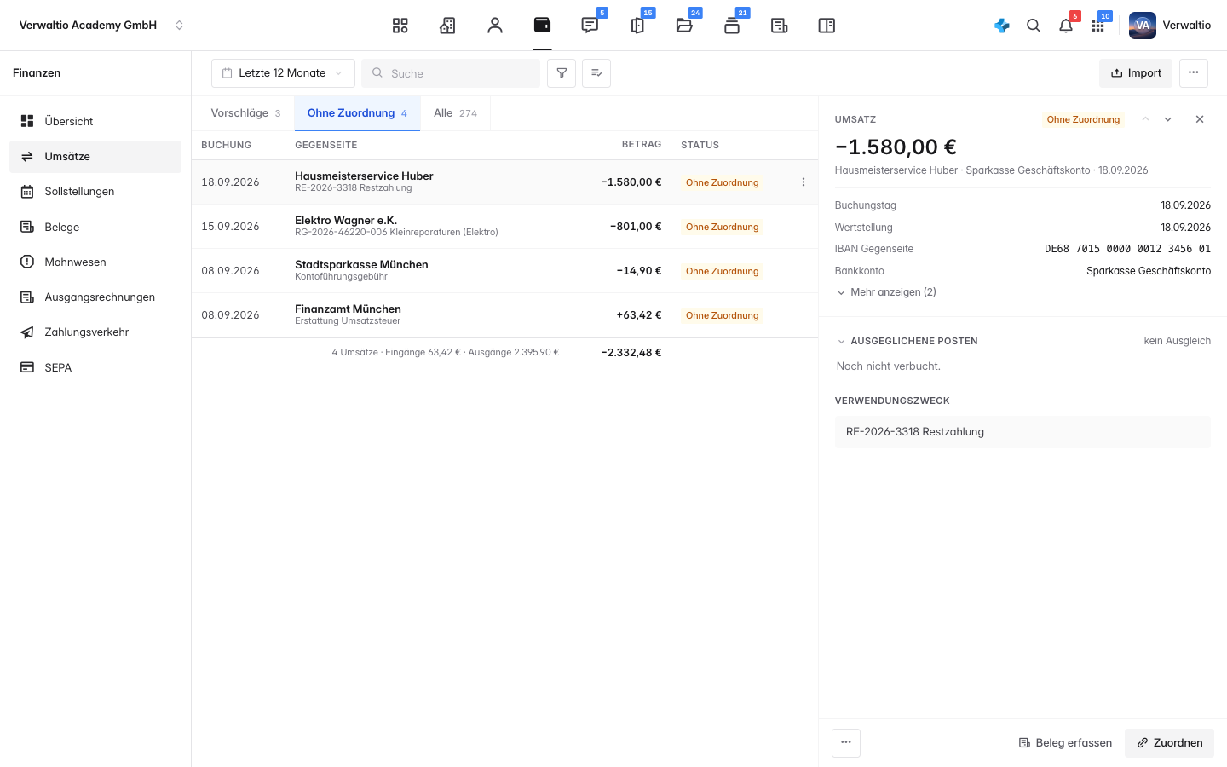Open more actions menu in detail panel footer

[846, 743]
